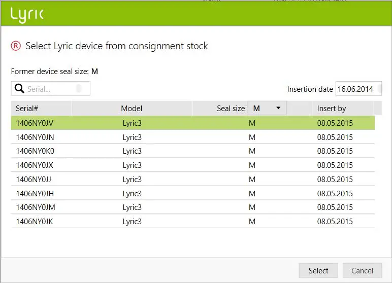Select serial row 1406NY0JK
The image size is (392, 283).
(193, 221)
